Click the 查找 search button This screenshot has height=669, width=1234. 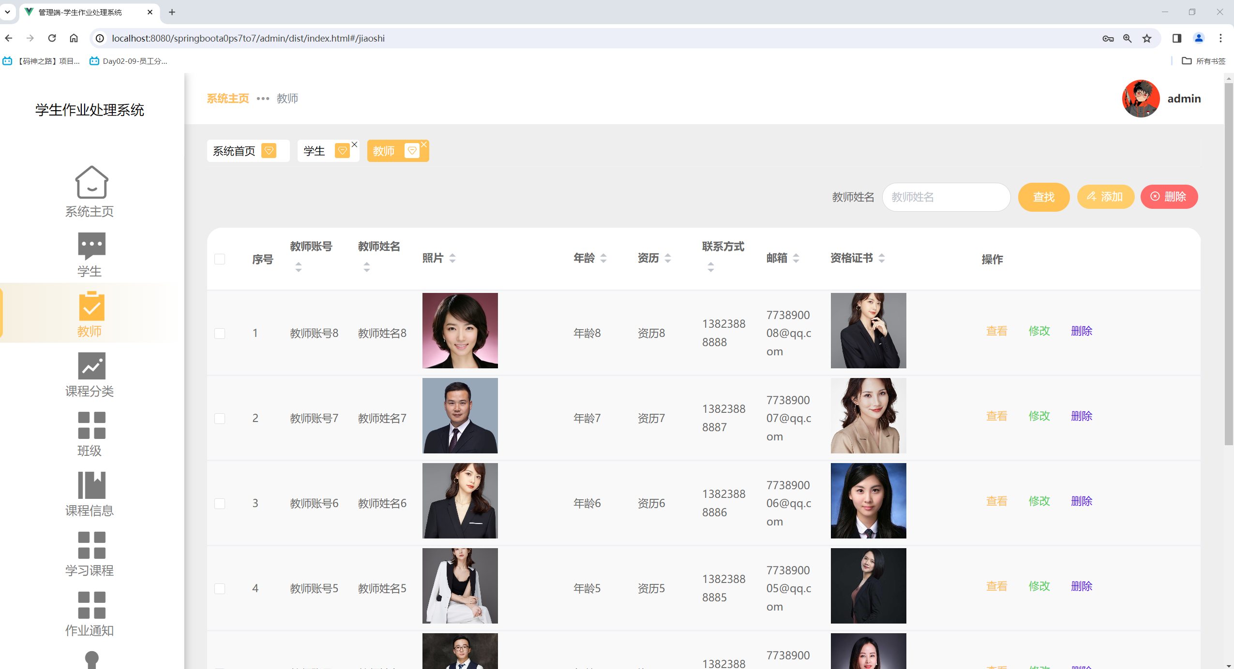point(1044,197)
